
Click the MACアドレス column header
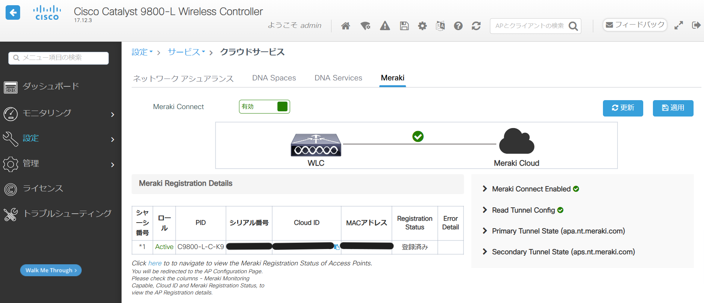tap(367, 223)
